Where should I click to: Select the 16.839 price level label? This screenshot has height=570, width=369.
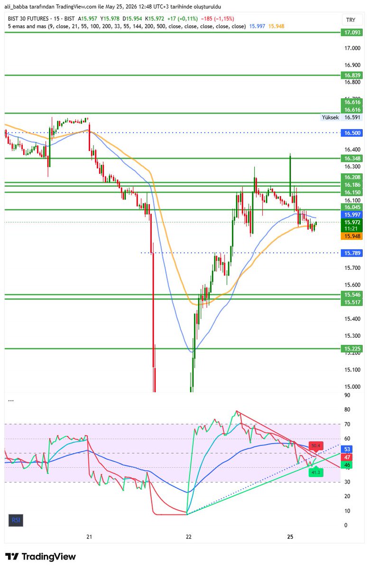[x=351, y=75]
